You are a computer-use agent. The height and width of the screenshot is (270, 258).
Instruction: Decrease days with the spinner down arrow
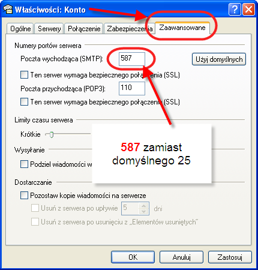pyautogui.click(x=144, y=211)
